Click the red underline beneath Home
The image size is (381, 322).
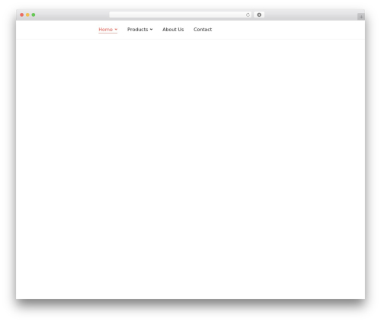[108, 33]
